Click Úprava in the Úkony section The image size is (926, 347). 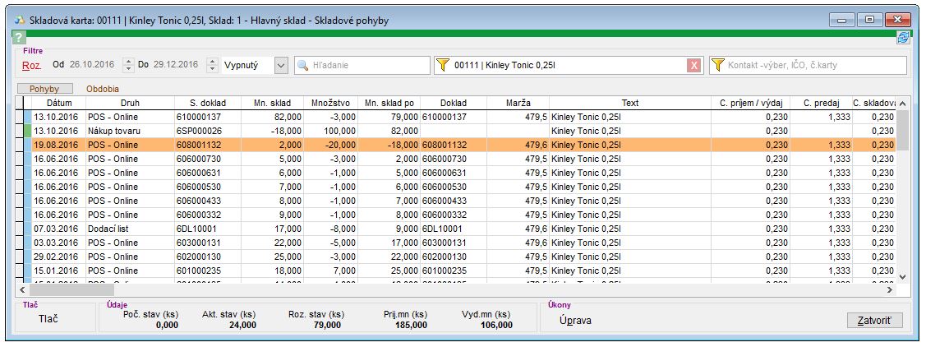(x=575, y=320)
